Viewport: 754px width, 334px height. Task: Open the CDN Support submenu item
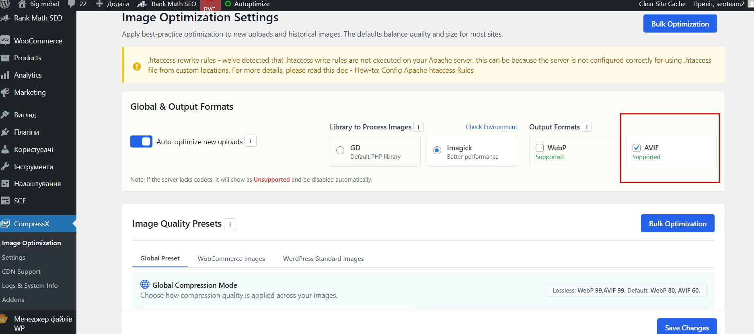tap(21, 272)
